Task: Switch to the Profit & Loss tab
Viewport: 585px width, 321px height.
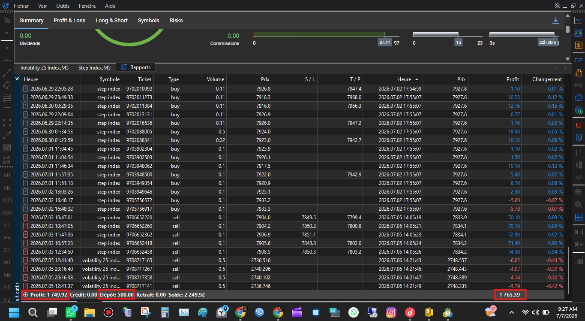Action: tap(69, 20)
